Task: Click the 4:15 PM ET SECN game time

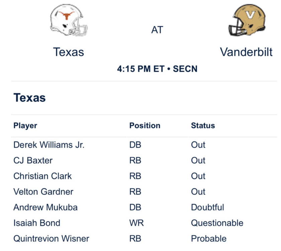Action: click(x=157, y=69)
